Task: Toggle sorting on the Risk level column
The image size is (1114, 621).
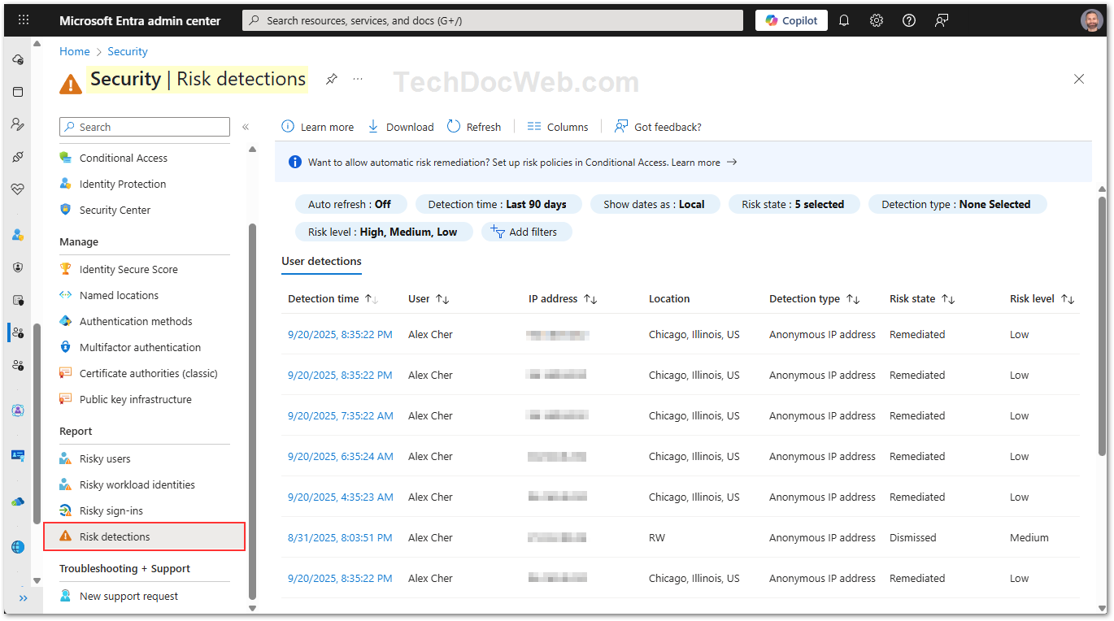Action: point(1068,299)
